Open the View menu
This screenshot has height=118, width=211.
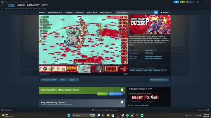tap(11, 2)
